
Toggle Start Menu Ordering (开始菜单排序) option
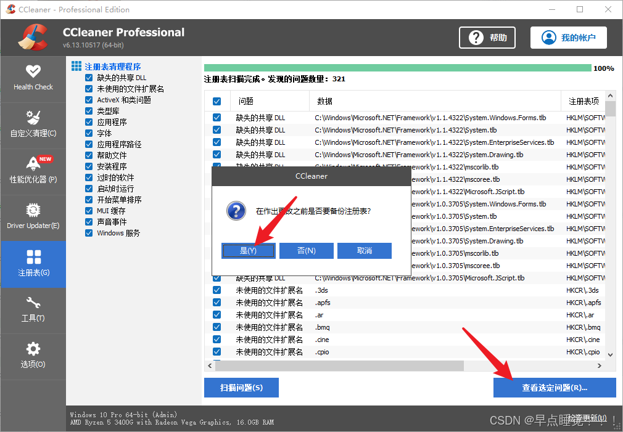(x=89, y=200)
